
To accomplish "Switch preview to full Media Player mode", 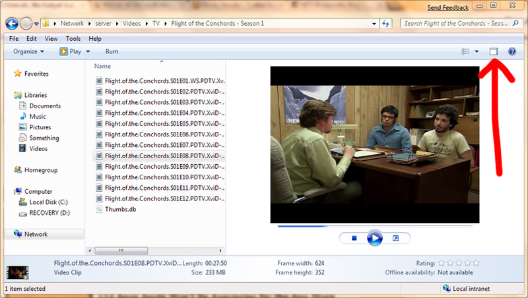I will [x=395, y=238].
